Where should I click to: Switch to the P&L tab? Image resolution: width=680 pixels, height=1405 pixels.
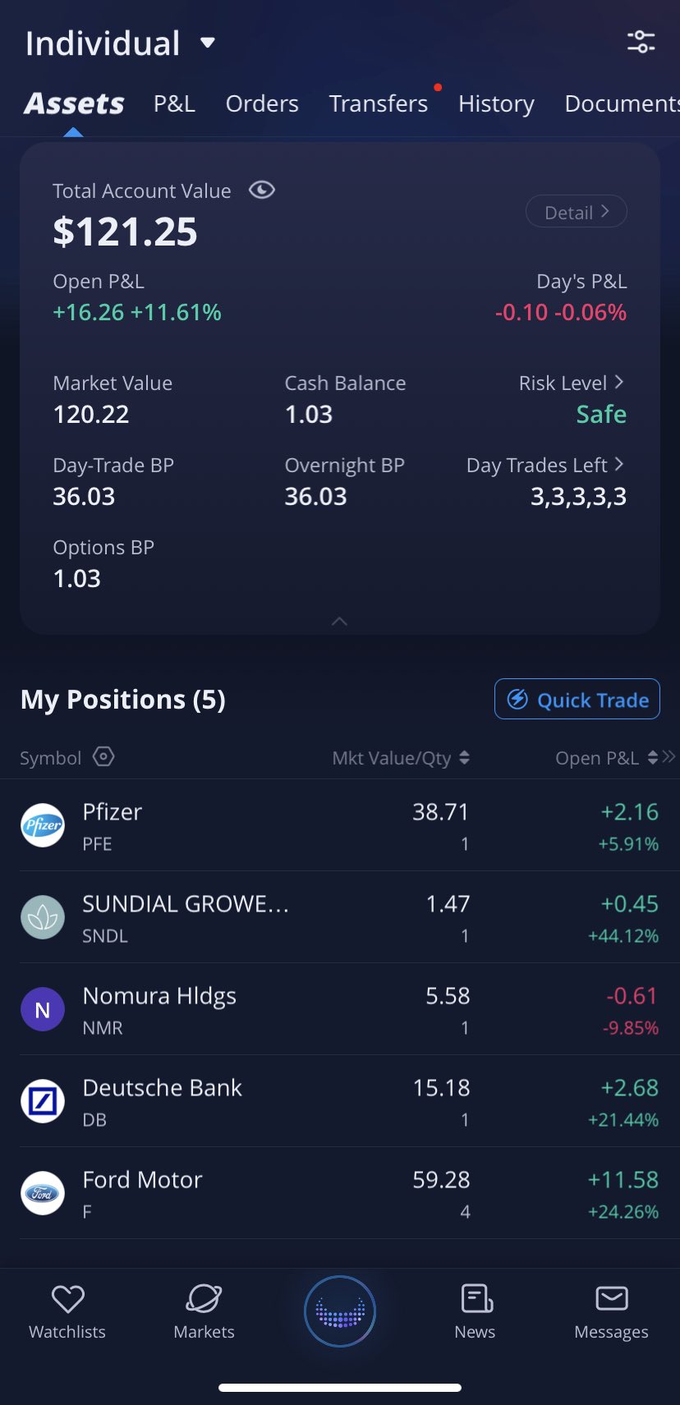[174, 104]
